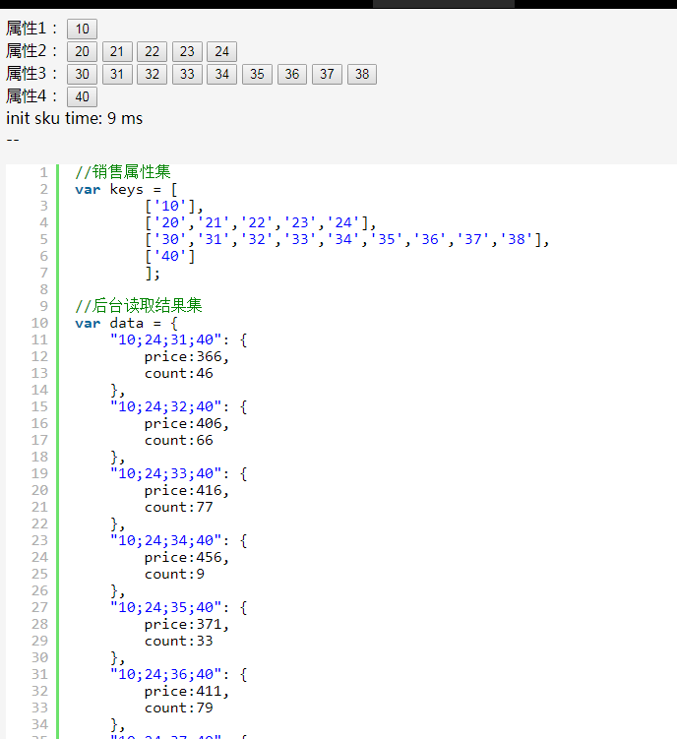Screen dimensions: 677x739
Task: Click the count:33 line
Action: pyautogui.click(x=179, y=641)
